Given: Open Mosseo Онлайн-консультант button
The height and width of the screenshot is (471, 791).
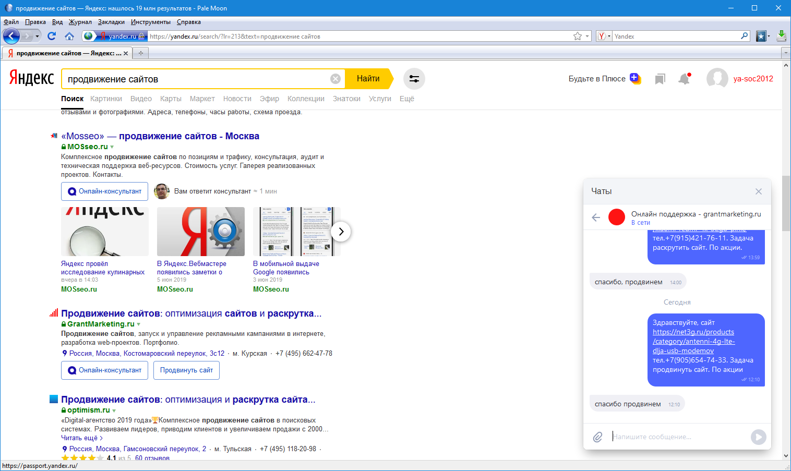Looking at the screenshot, I should coord(104,191).
